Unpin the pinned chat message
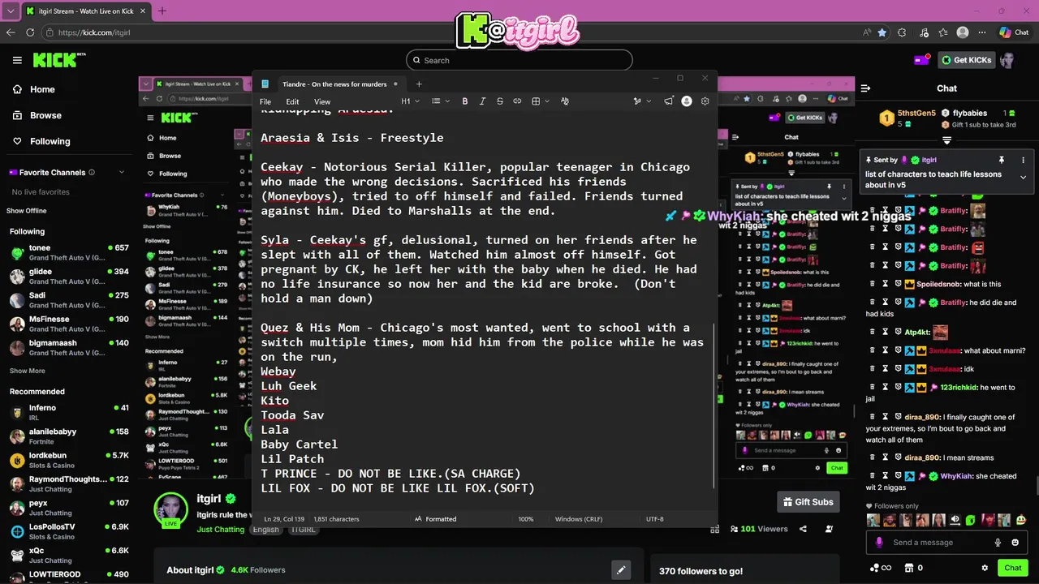The image size is (1039, 584). click(x=1001, y=160)
